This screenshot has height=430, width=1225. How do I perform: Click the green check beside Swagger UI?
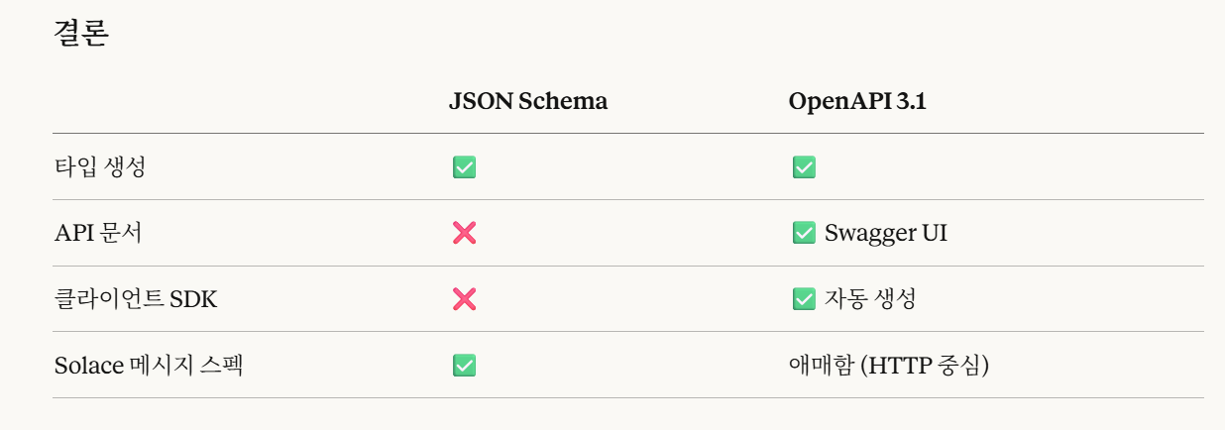804,233
